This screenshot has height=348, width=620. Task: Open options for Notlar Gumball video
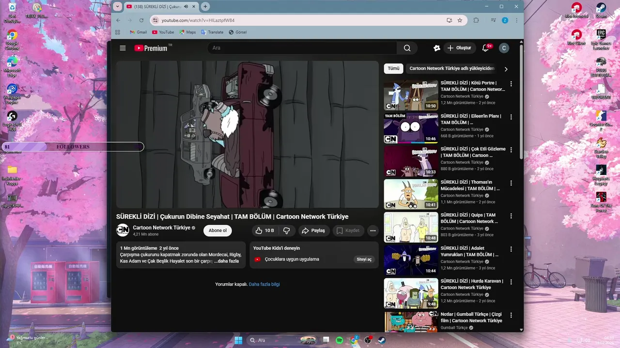511,315
